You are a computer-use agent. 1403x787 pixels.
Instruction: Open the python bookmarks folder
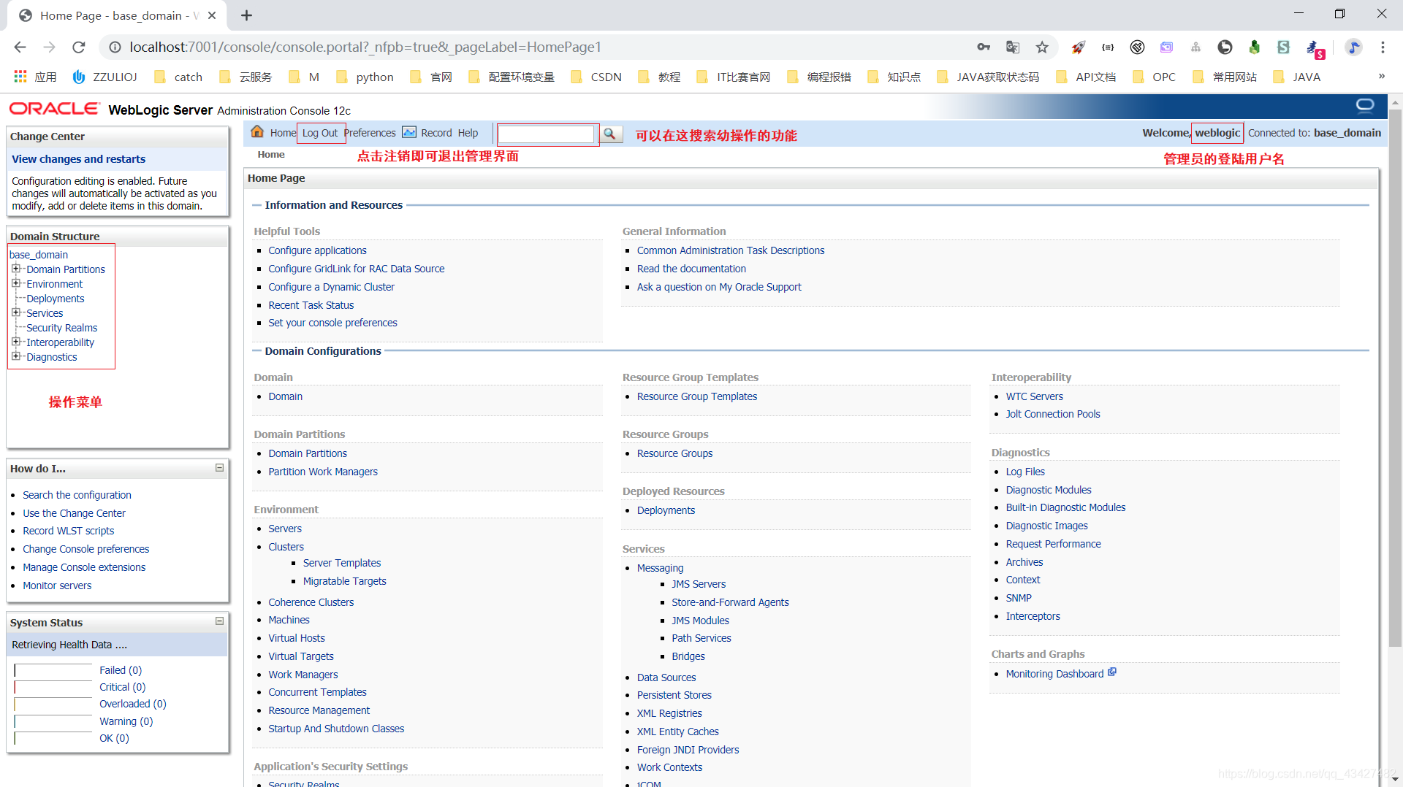click(365, 77)
